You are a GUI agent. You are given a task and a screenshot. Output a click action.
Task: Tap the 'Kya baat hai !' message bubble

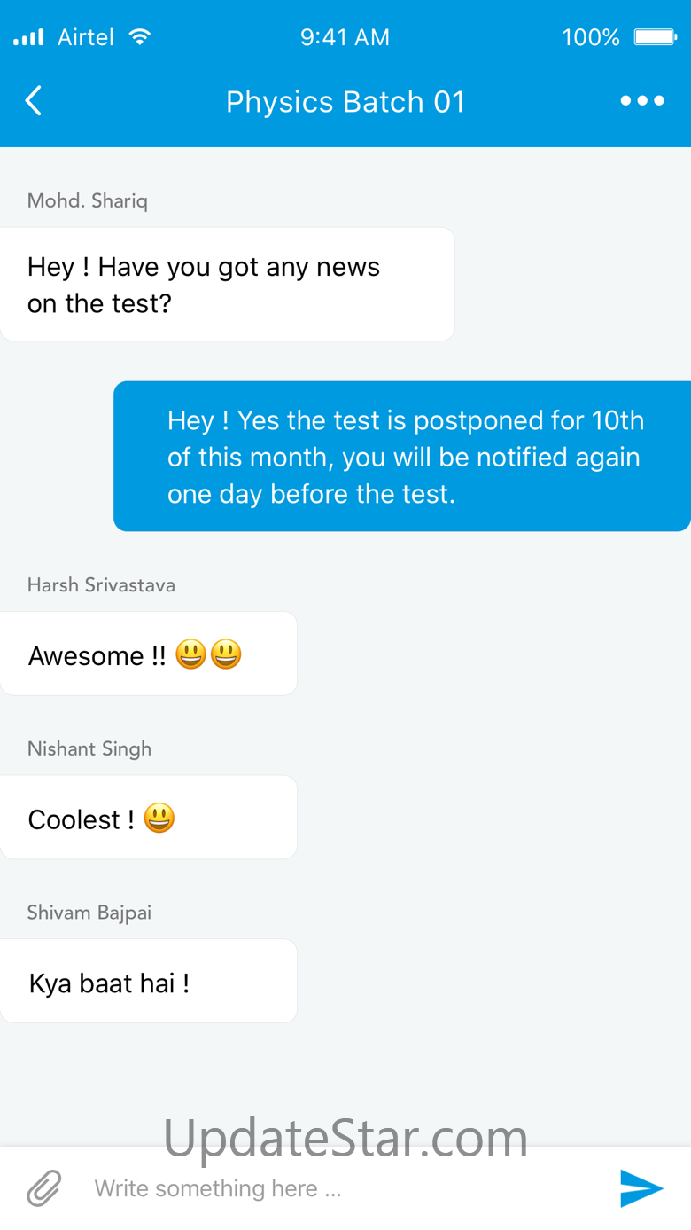[148, 982]
